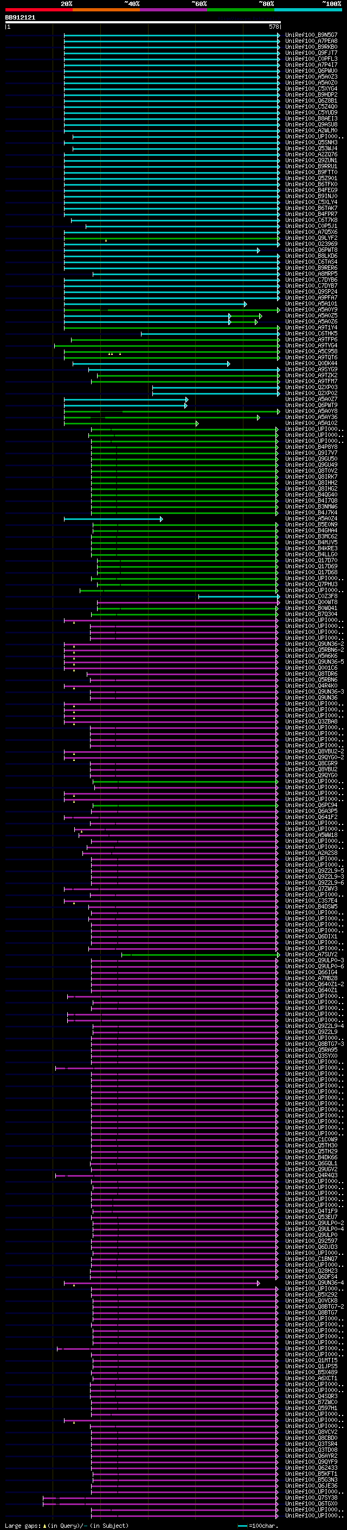This screenshot has height=1530, width=347.
Task: Select the UniRef100_A2ZQ76 label
Action: click(x=311, y=155)
